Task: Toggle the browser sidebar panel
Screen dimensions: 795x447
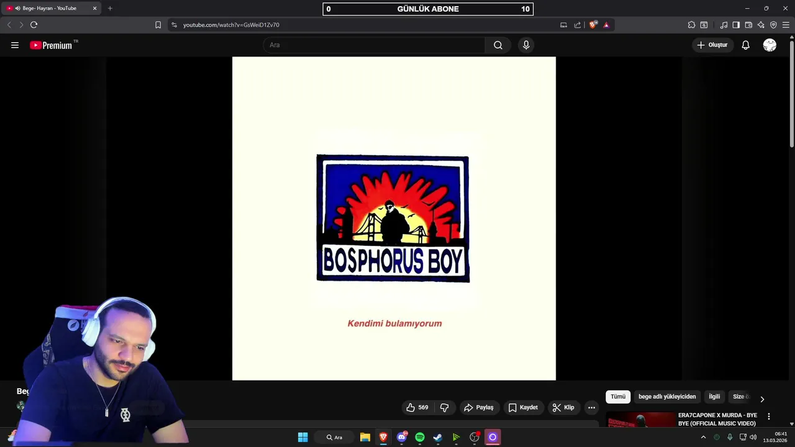Action: 736,25
